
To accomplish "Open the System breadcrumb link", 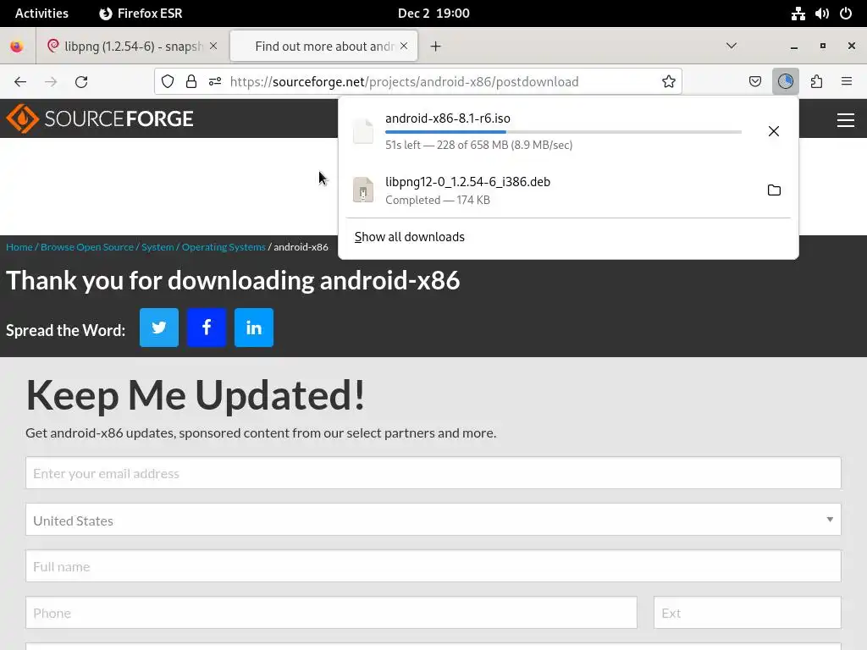I will (x=157, y=246).
